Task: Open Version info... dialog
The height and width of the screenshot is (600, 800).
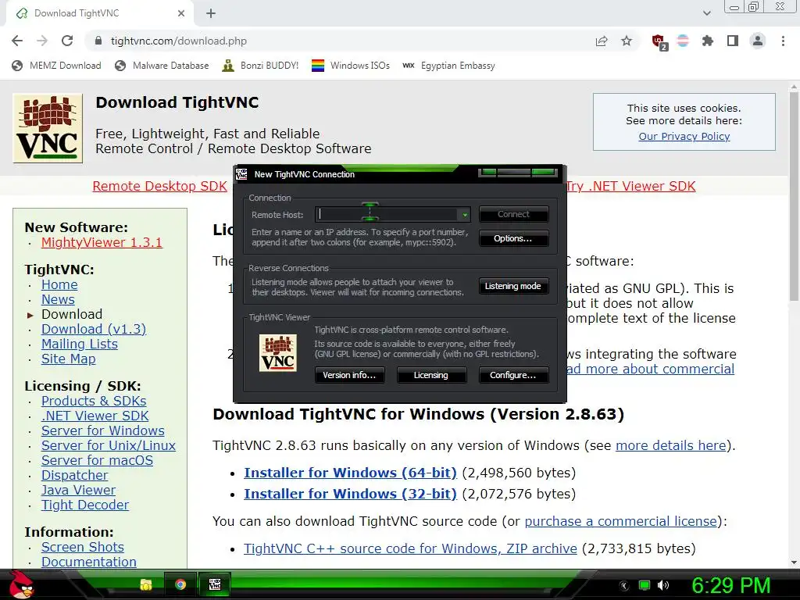Action: [x=349, y=375]
